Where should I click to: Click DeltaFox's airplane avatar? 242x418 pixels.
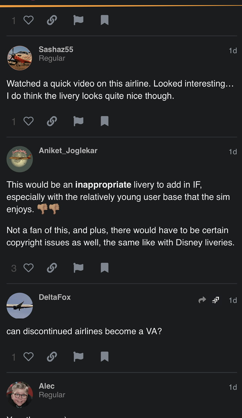click(20, 306)
